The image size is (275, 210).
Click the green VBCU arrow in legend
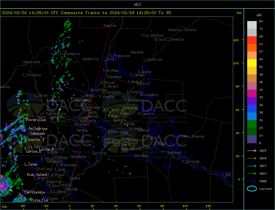(x=252, y=174)
